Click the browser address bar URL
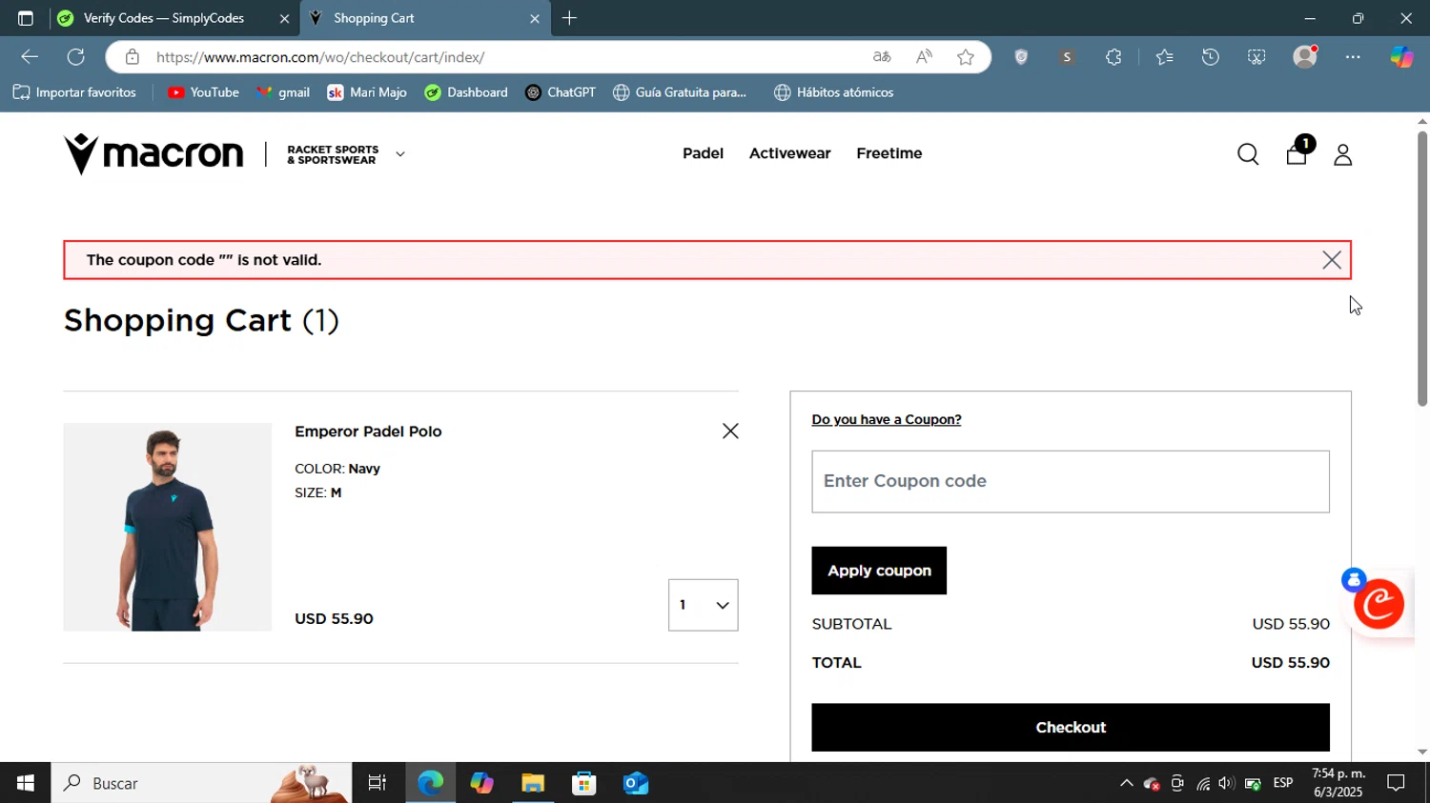1430x803 pixels. point(320,57)
